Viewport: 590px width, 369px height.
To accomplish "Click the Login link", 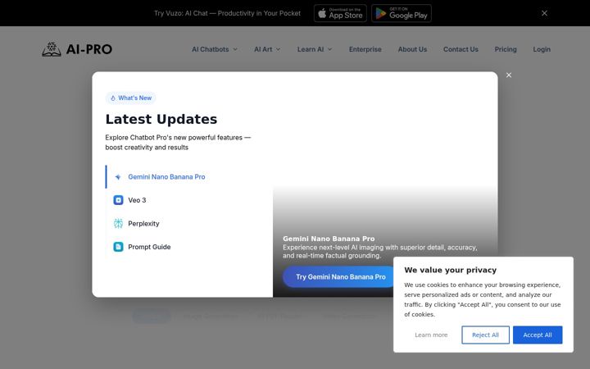I will click(542, 49).
